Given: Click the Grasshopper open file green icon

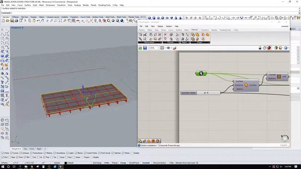Looking at the screenshot, I should [x=140, y=48].
